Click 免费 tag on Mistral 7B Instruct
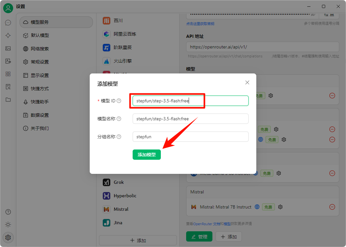Viewport: 346px width, 247px height. click(268, 207)
